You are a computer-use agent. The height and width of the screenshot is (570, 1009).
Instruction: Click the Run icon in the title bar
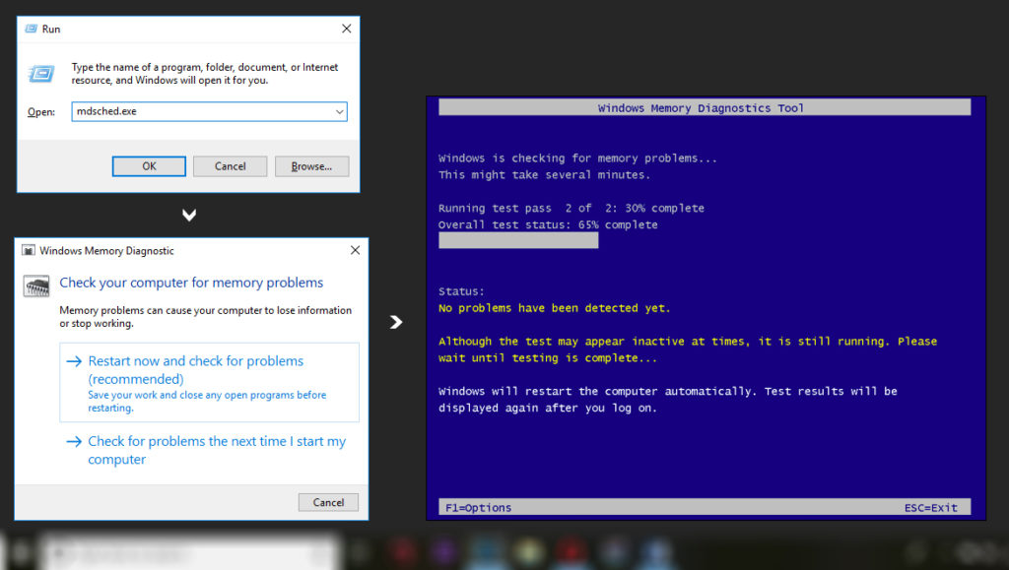point(30,29)
